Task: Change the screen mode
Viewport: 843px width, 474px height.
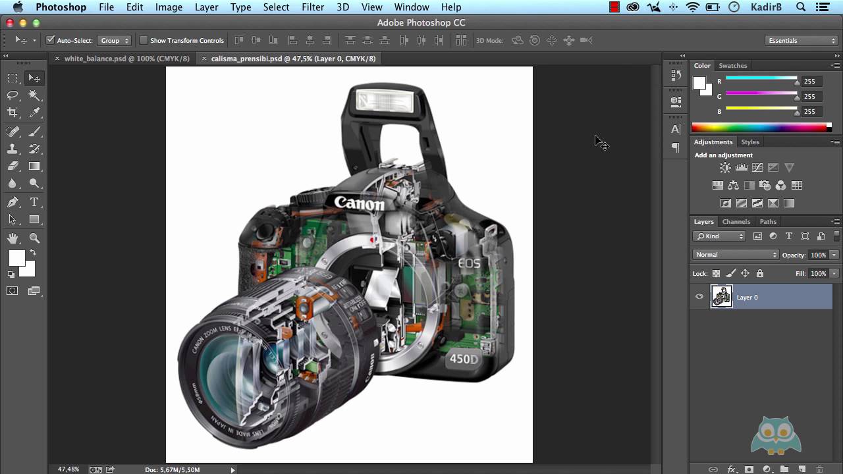Action: click(x=34, y=290)
